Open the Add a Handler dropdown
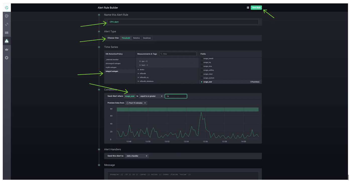This screenshot has height=181, width=349. click(137, 156)
